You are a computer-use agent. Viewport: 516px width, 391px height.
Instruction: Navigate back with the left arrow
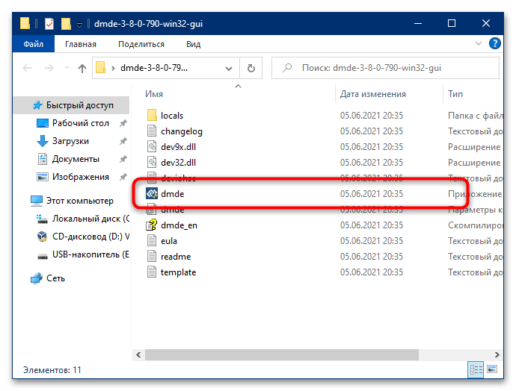tap(27, 69)
